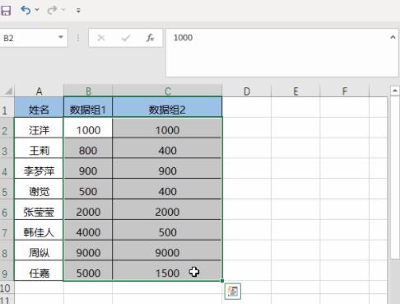
Task: Select the cell with name 周纵
Action: [x=39, y=250]
